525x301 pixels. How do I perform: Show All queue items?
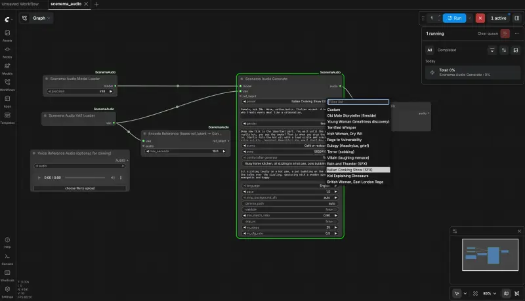click(x=430, y=50)
